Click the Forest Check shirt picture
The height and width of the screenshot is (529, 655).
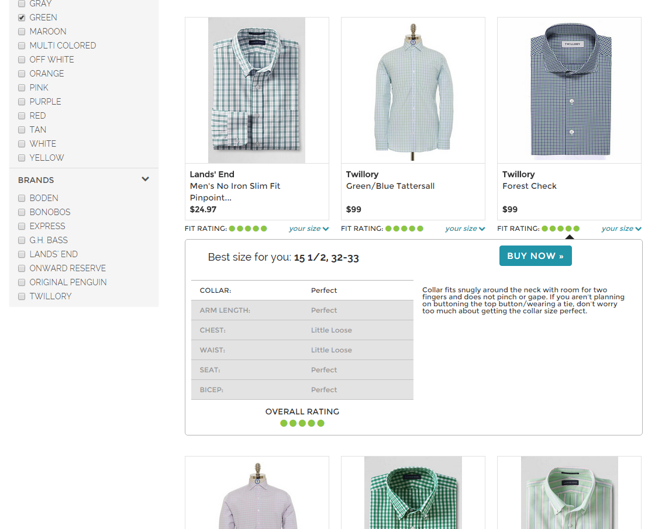[x=569, y=91]
